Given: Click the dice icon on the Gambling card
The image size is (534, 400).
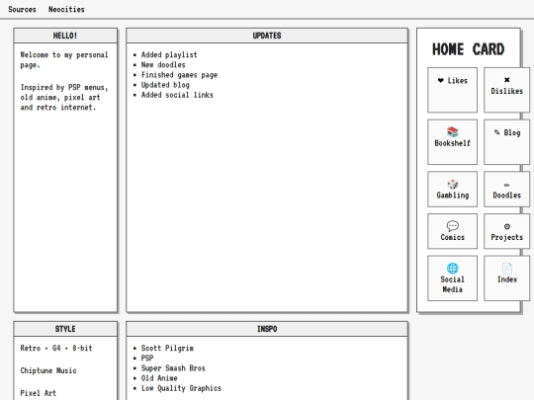Looking at the screenshot, I should pos(453,184).
